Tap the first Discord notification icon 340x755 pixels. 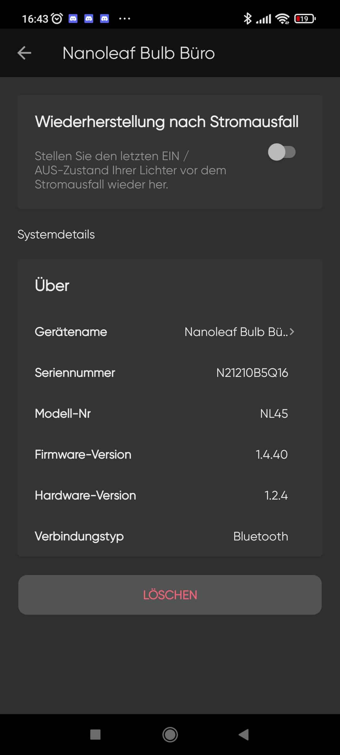(73, 19)
